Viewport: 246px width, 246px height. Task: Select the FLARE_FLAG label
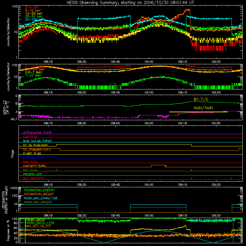pyautogui.click(x=32, y=153)
